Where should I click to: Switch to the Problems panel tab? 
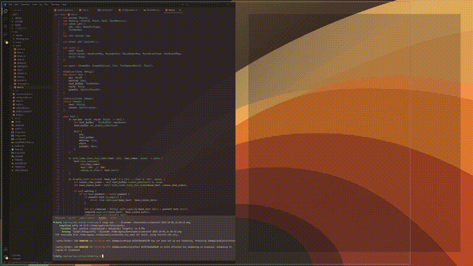pyautogui.click(x=60, y=218)
